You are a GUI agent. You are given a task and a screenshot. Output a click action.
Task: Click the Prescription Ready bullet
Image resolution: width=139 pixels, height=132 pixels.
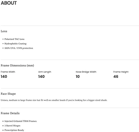click(x=14, y=130)
